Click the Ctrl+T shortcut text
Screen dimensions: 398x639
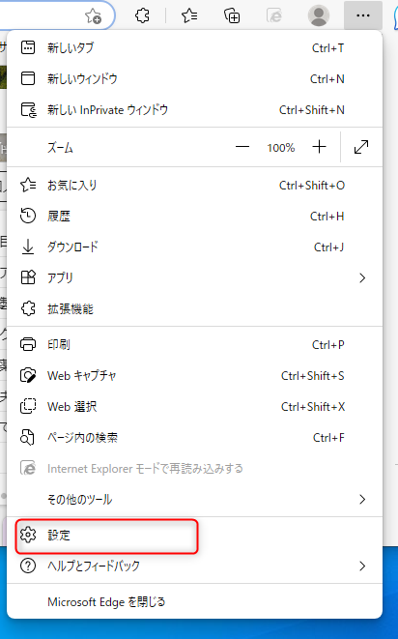tap(327, 48)
